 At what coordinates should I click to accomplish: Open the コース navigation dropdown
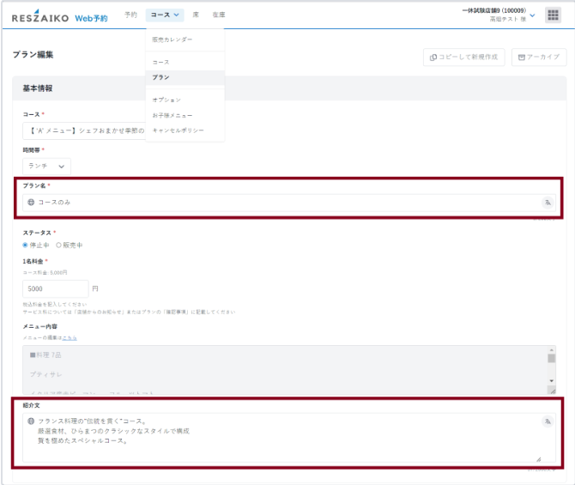tap(165, 15)
